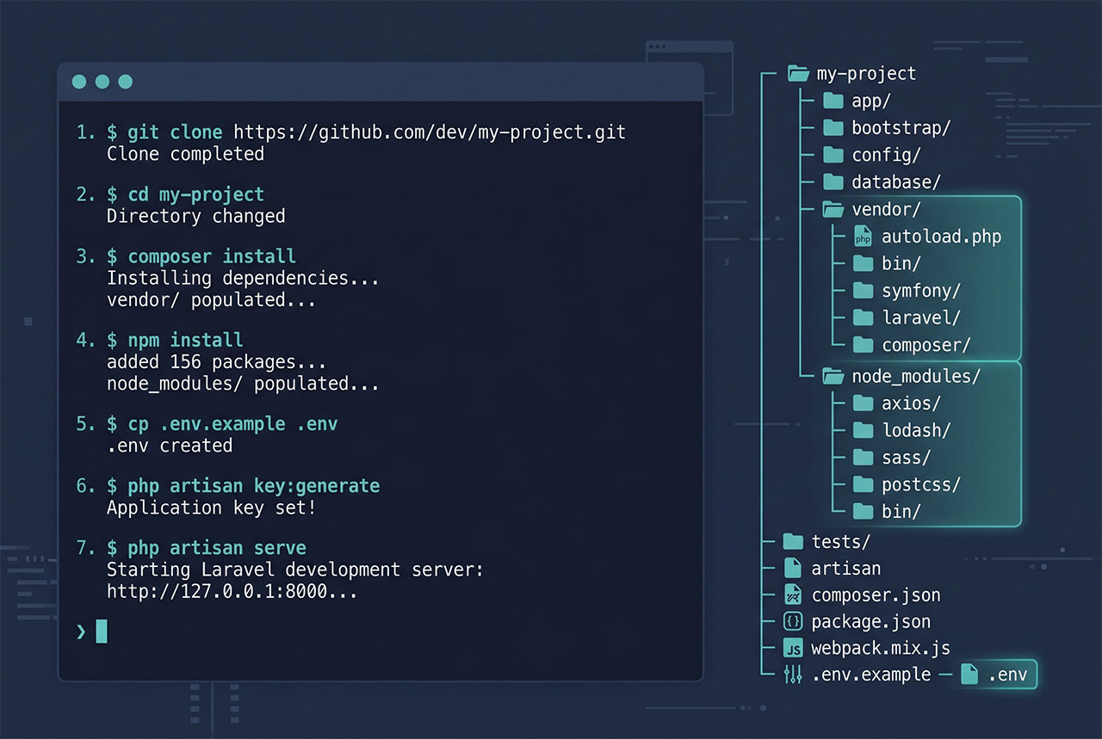This screenshot has width=1102, height=739.
Task: Click the terminal prompt cursor
Action: [102, 631]
